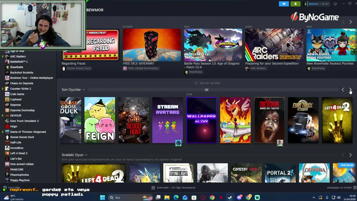
Task: Select the Stream Avatars capsule
Action: (x=167, y=120)
